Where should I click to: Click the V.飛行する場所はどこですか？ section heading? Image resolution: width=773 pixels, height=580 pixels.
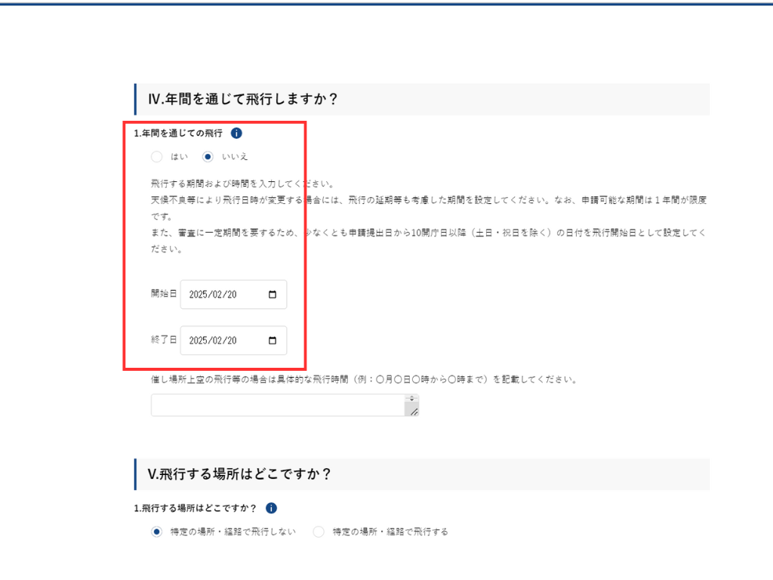239,474
